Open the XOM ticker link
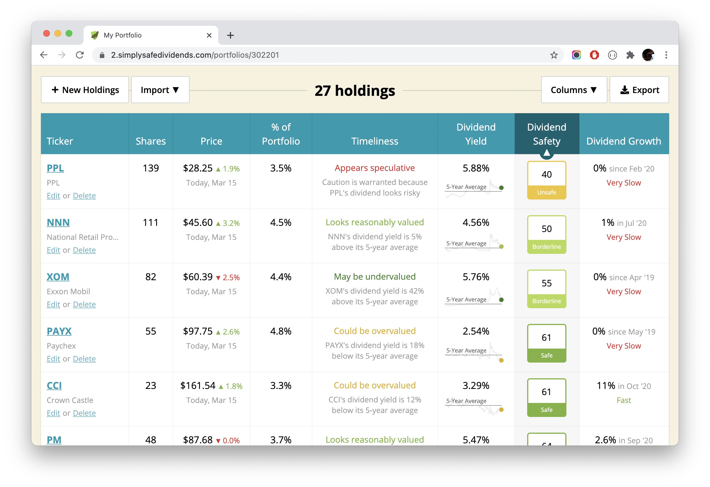Screen dimensions: 710x487 point(58,277)
